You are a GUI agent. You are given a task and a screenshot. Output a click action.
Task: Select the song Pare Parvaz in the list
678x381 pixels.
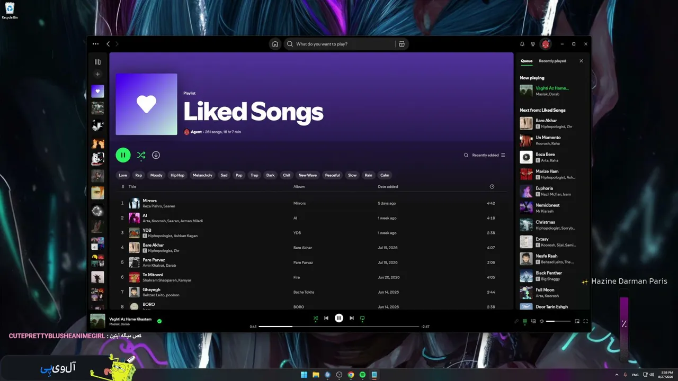tap(311, 262)
